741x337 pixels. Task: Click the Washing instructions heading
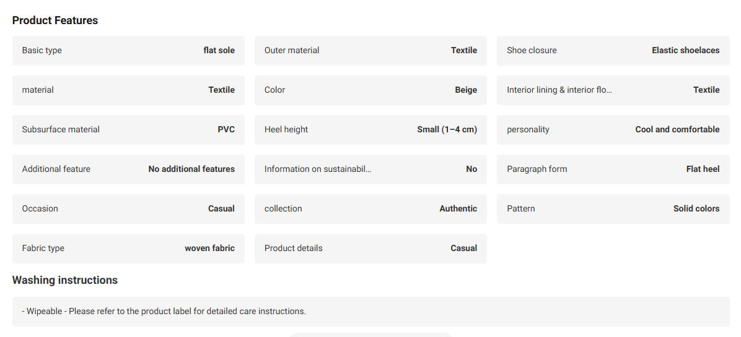(64, 280)
